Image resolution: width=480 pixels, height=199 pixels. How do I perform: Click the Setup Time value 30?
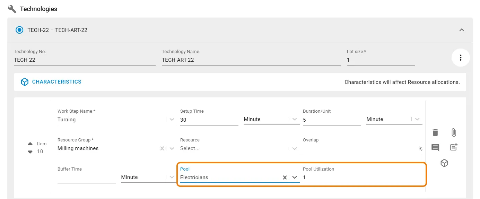click(x=209, y=120)
